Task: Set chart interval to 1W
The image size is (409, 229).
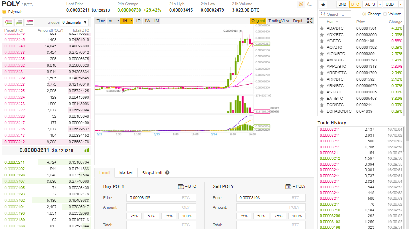Action: point(147,21)
